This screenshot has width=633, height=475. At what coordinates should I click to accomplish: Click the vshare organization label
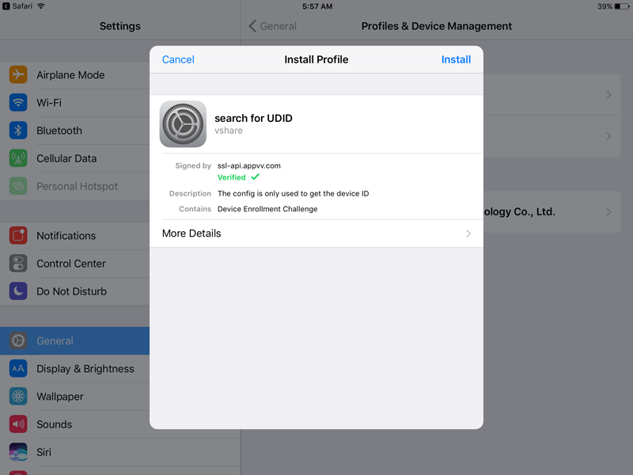[x=229, y=131]
